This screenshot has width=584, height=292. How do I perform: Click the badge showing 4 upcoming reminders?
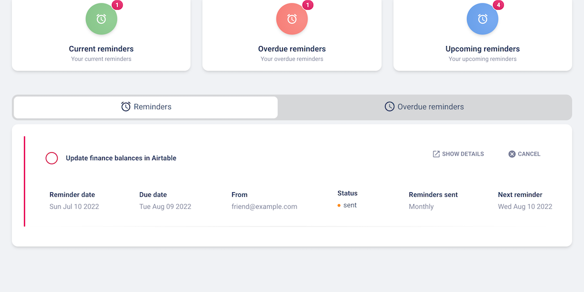pyautogui.click(x=498, y=5)
